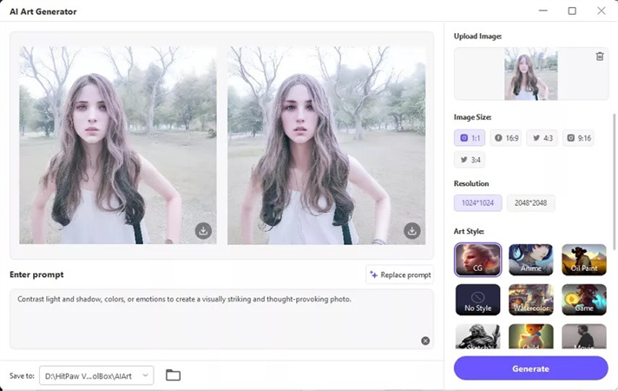The height and width of the screenshot is (391, 618).
Task: Choose No Style option
Action: point(477,300)
